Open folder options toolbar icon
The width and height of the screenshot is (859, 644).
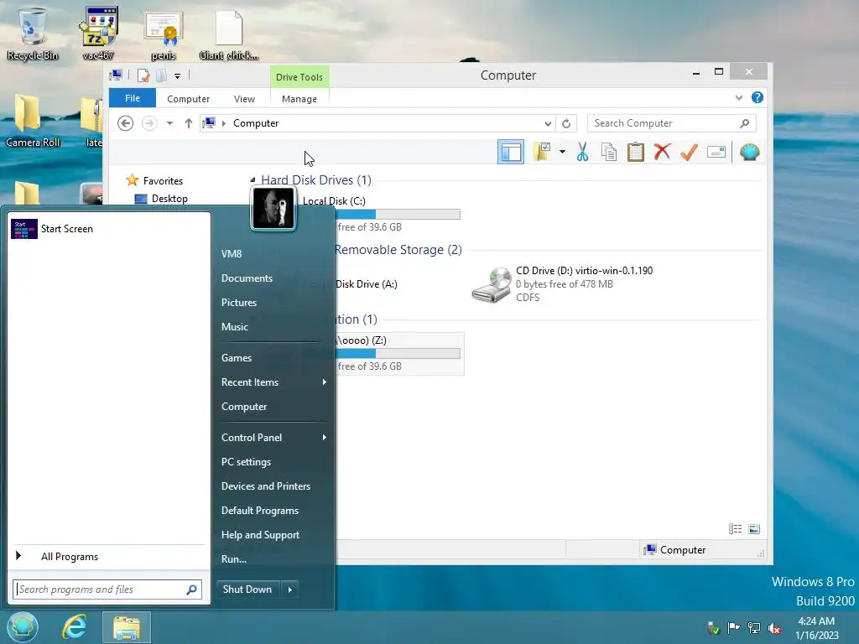tap(543, 152)
